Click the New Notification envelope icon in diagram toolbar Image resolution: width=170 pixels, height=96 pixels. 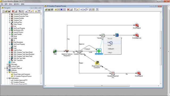pos(58,10)
